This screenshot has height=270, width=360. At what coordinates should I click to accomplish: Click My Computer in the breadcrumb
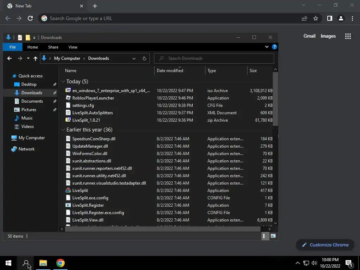67,58
